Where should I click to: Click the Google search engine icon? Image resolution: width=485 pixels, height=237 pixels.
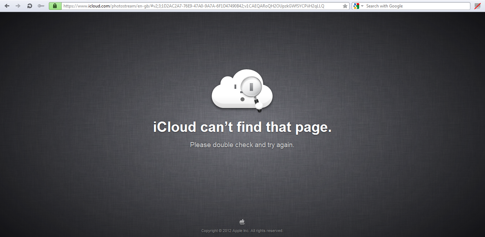[x=356, y=6]
